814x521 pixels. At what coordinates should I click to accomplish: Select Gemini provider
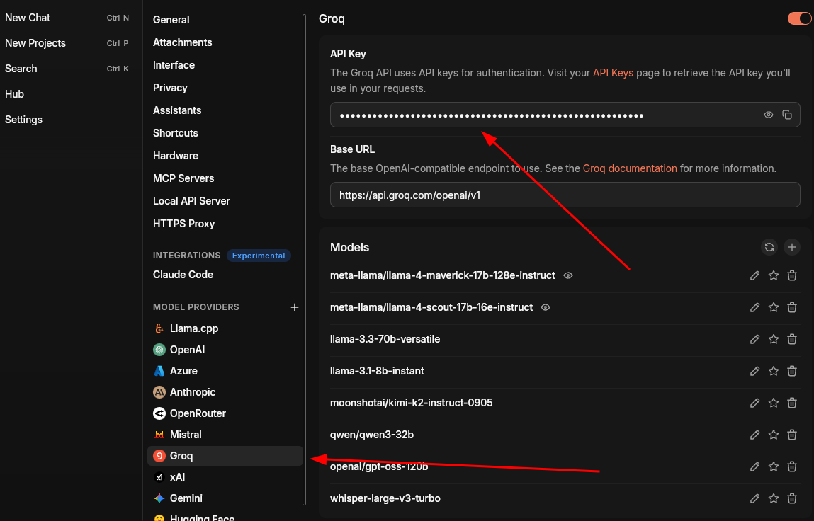(225, 498)
